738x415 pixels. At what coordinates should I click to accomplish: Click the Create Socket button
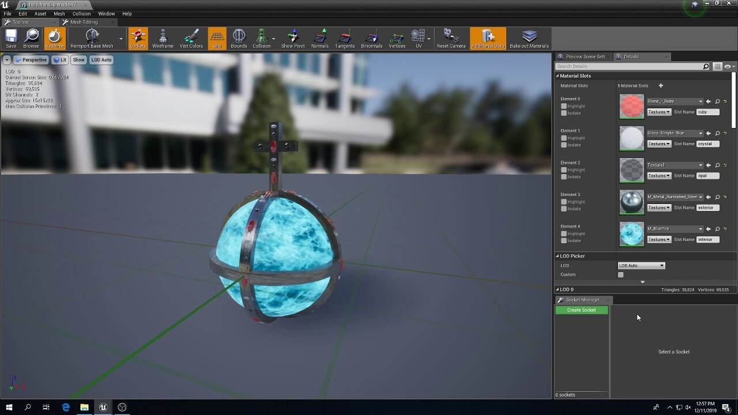click(581, 310)
